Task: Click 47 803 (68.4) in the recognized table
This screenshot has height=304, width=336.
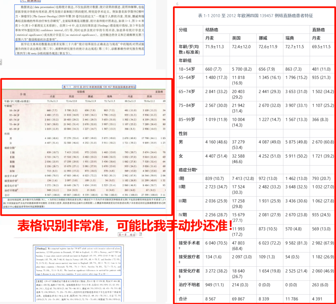Action: click(x=238, y=246)
